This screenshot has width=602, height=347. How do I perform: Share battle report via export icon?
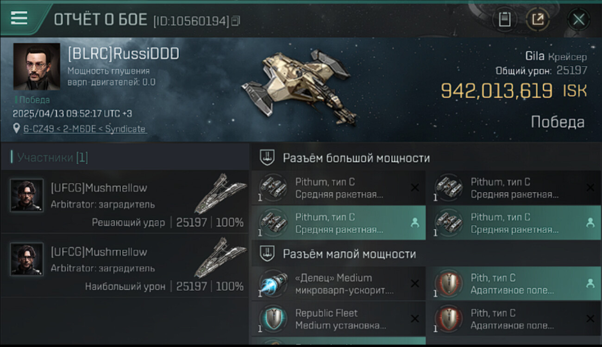click(x=538, y=19)
